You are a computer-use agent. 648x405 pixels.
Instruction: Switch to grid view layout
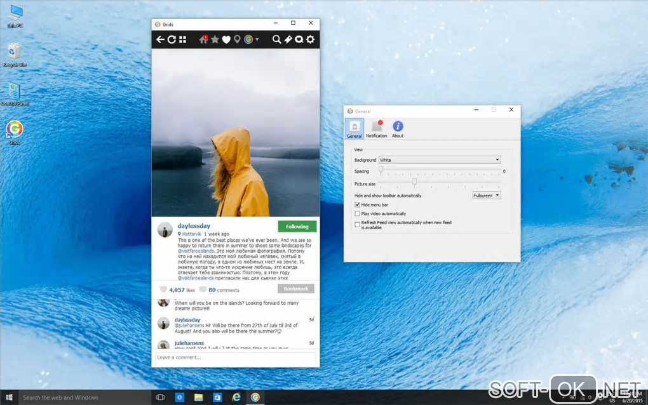tap(183, 39)
